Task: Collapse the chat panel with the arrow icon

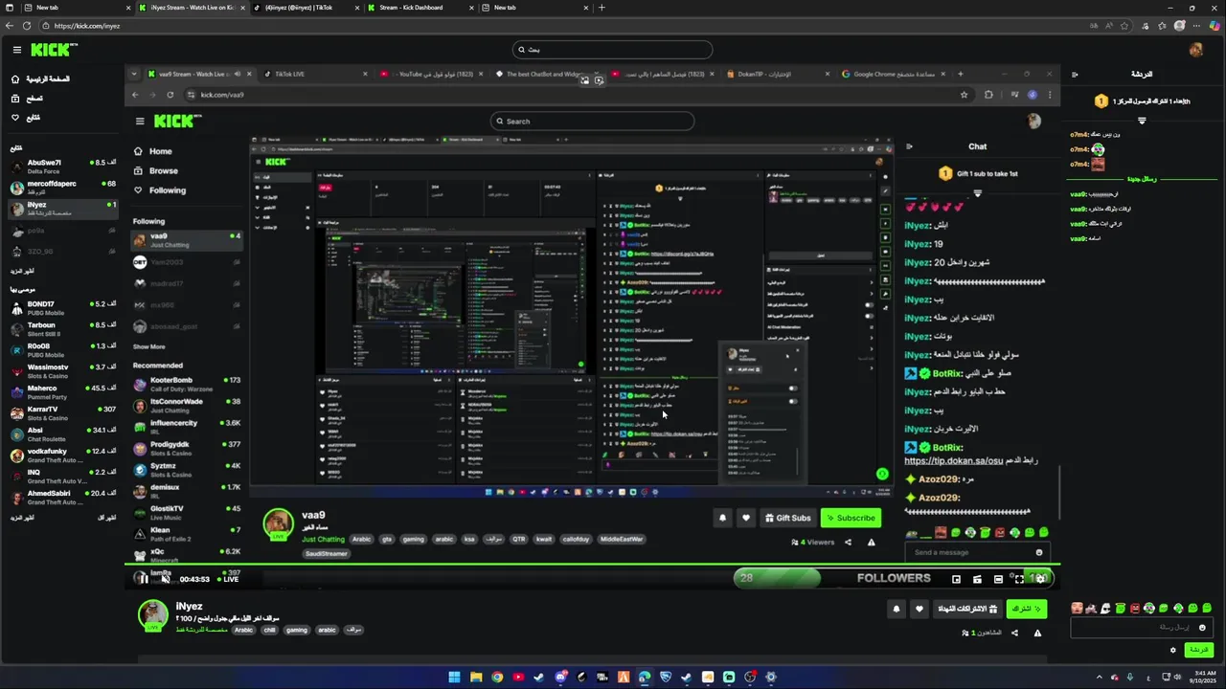Action: (x=1075, y=75)
